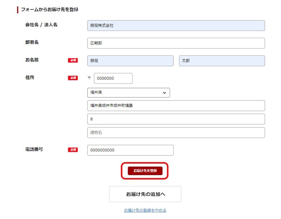Click the 会社名 / 法人名 input field
This screenshot has width=281, height=219.
(176, 26)
